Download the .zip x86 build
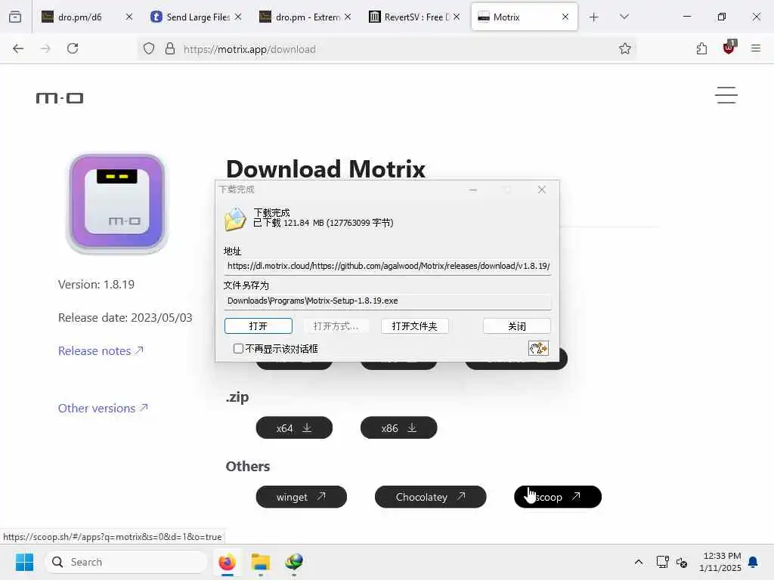774x580 pixels. click(399, 427)
